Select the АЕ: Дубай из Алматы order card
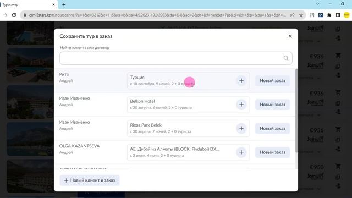Image resolution: width=352 pixels, height=198 pixels. (x=188, y=152)
